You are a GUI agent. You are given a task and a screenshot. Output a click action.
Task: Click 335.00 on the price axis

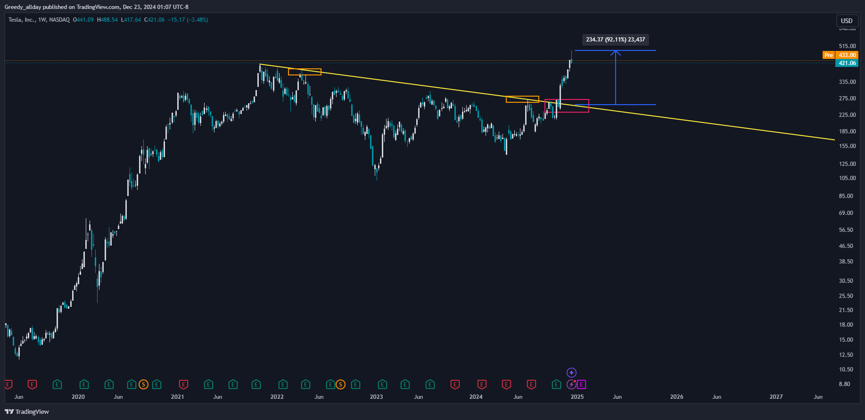(847, 82)
